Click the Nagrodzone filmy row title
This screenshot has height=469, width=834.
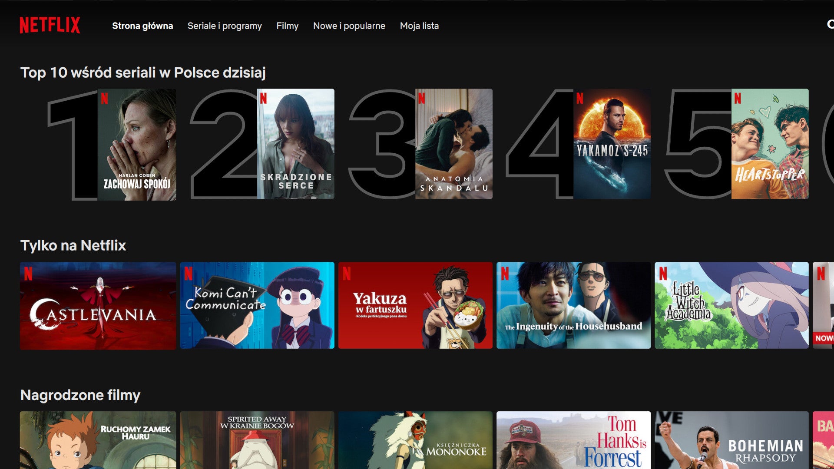(x=80, y=395)
